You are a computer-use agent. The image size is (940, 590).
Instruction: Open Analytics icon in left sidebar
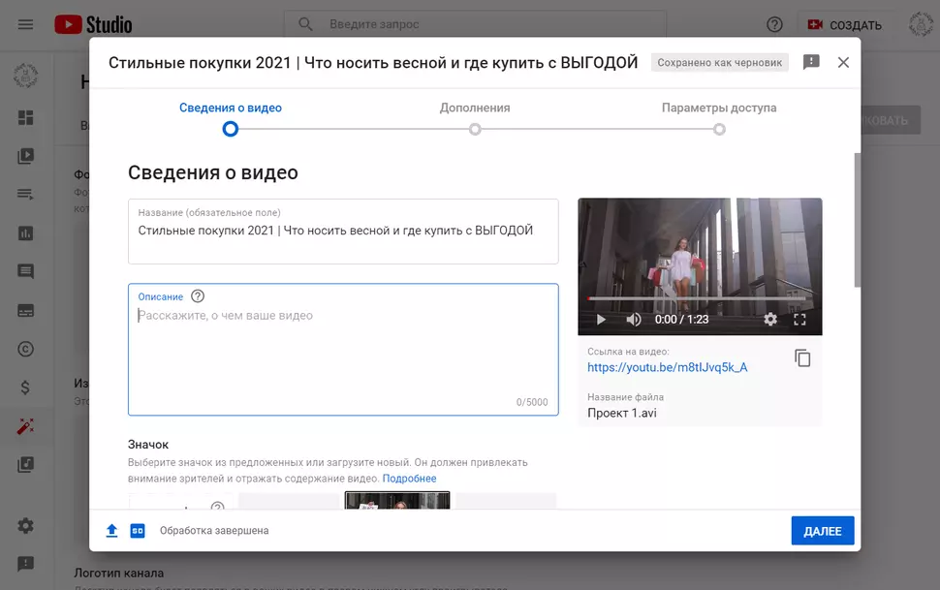(26, 233)
